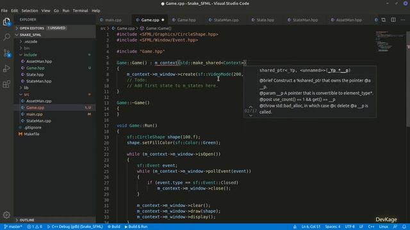Viewport: 410px width, 230px height.
Task: Switch to the StateMan.cpp tab
Action: pos(226,20)
